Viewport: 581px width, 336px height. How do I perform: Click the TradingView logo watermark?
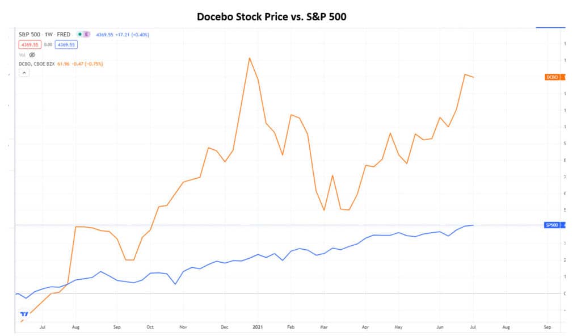pyautogui.click(x=23, y=313)
